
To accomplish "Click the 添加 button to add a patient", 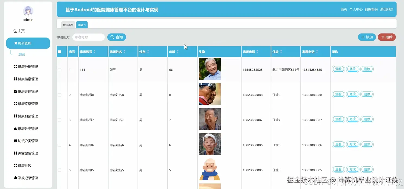I will pos(367,37).
